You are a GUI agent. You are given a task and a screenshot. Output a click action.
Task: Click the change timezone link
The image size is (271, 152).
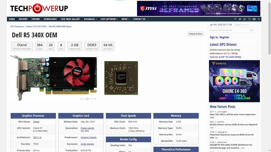(x=241, y=25)
